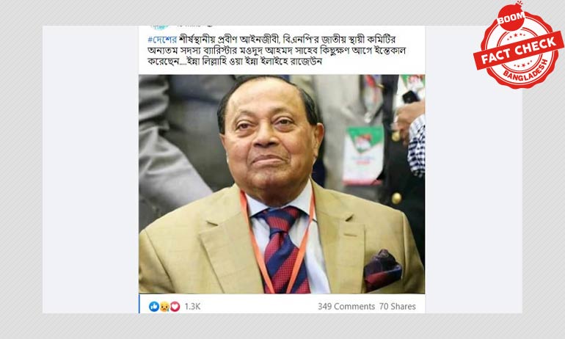Image resolution: width=565 pixels, height=339 pixels.
Task: Click the BOOM bomb logo atop the stamp
Action: (511, 17)
